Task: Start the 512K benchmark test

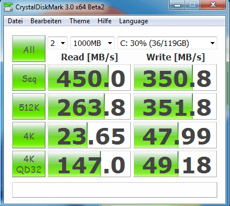Action: 29,106
